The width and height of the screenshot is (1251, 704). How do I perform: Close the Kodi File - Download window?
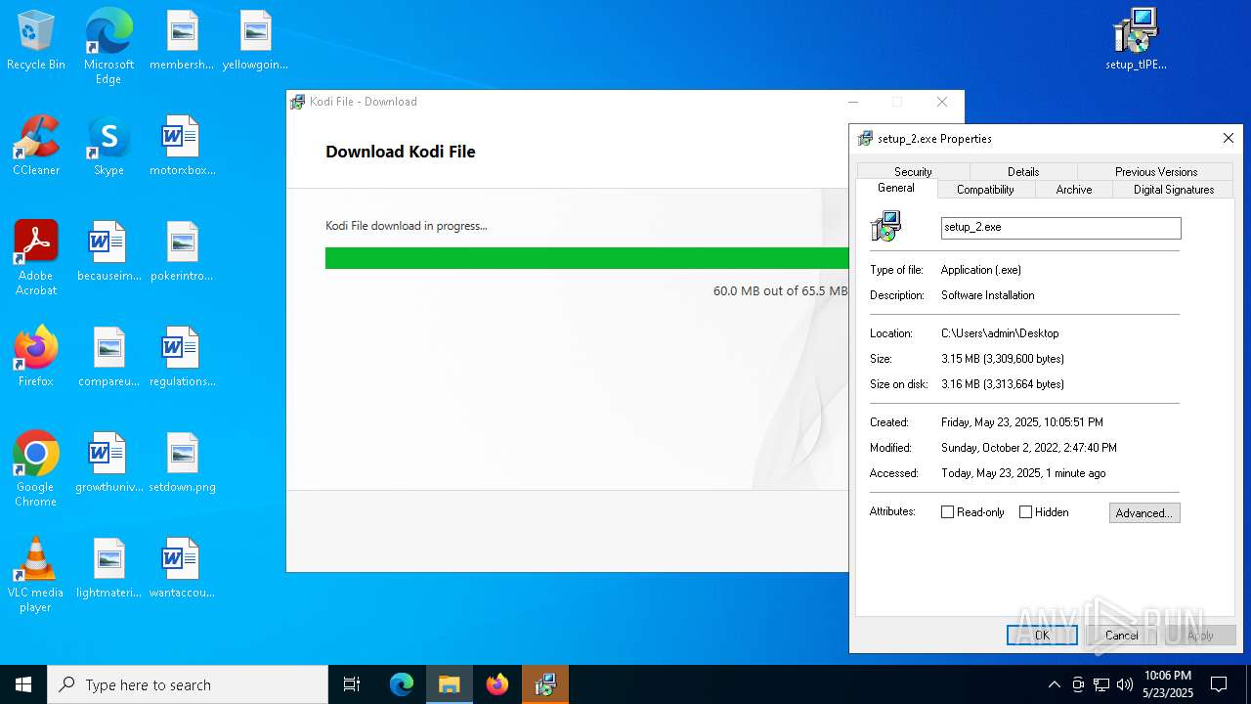pyautogui.click(x=941, y=102)
